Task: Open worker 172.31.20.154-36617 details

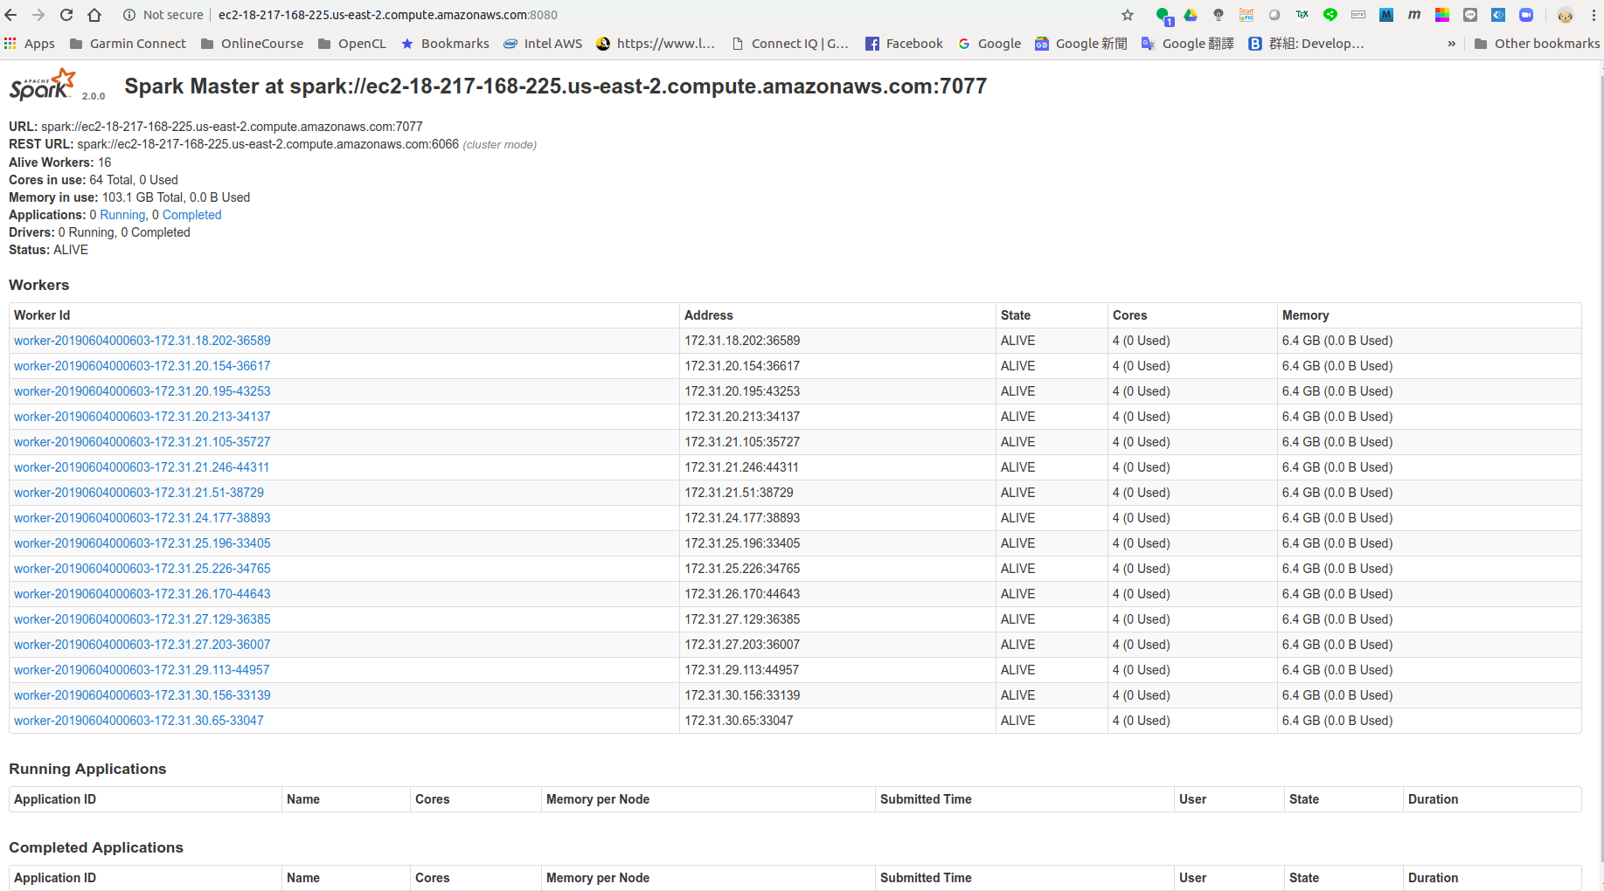Action: tap(142, 366)
